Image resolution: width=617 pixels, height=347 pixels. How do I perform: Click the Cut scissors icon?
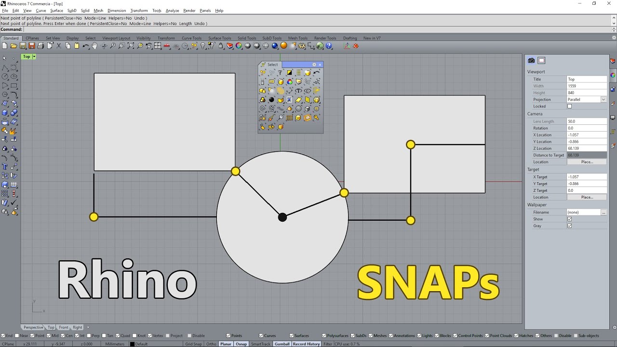(x=59, y=46)
